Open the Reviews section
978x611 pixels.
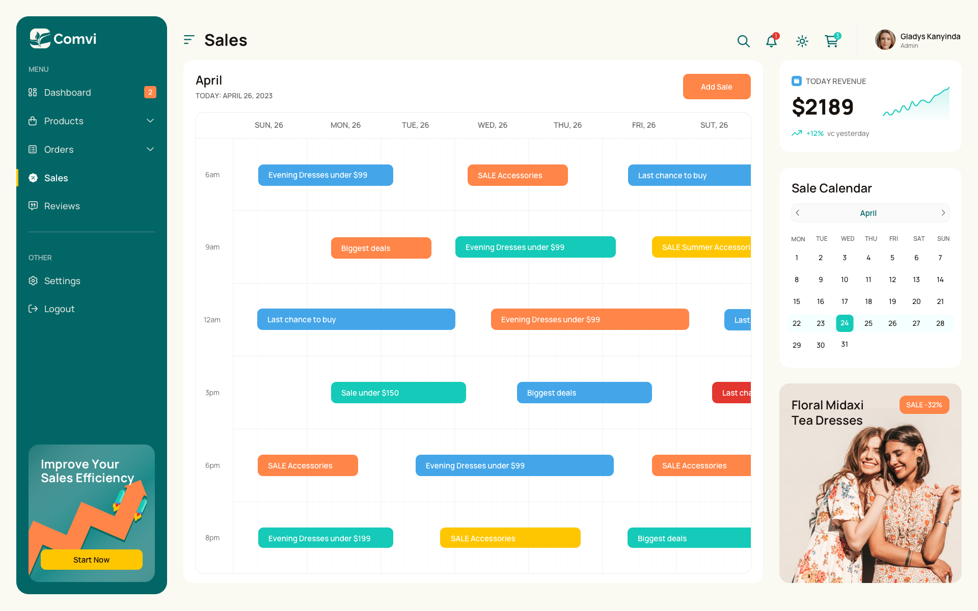pos(62,206)
